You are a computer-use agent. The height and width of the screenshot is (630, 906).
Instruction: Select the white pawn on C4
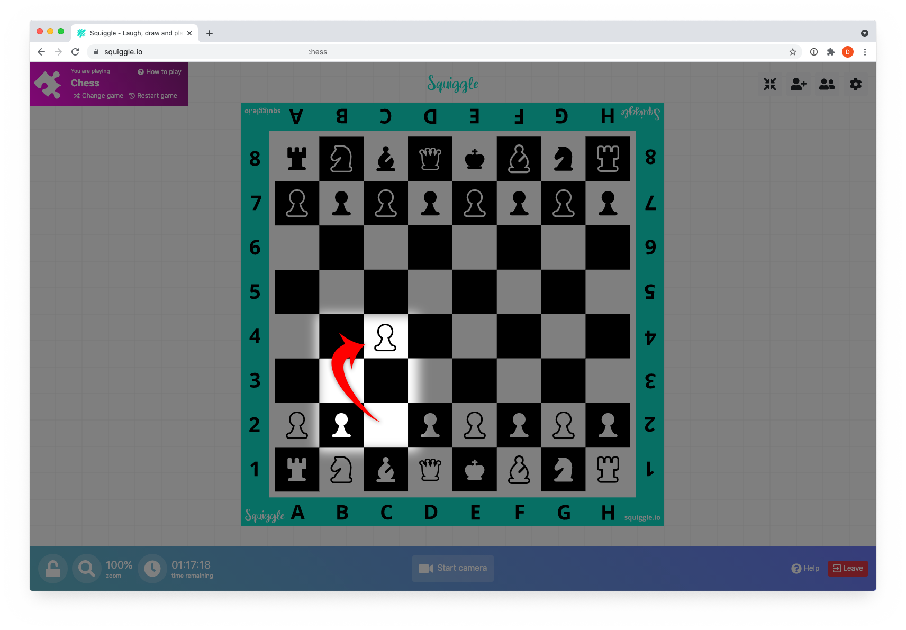click(385, 337)
